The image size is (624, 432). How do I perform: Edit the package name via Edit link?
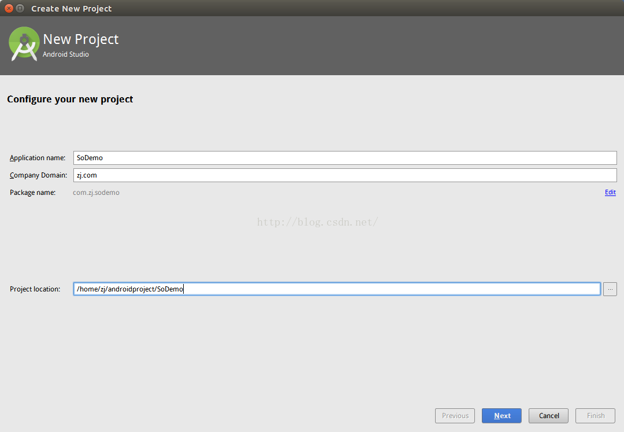pyautogui.click(x=610, y=193)
